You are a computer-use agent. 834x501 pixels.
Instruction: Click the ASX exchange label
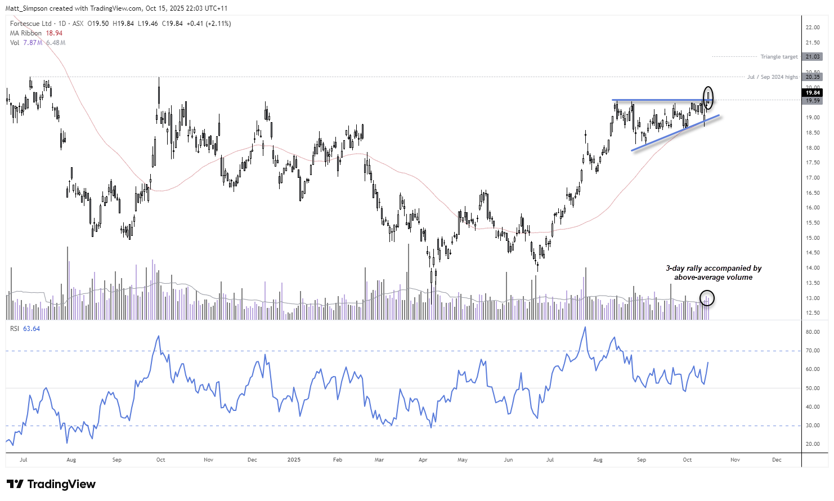(x=78, y=24)
